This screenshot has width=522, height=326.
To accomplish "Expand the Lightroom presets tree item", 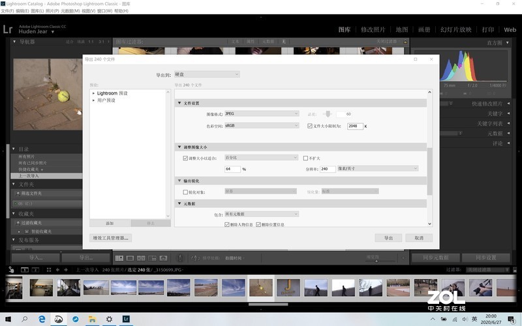I will pos(94,93).
